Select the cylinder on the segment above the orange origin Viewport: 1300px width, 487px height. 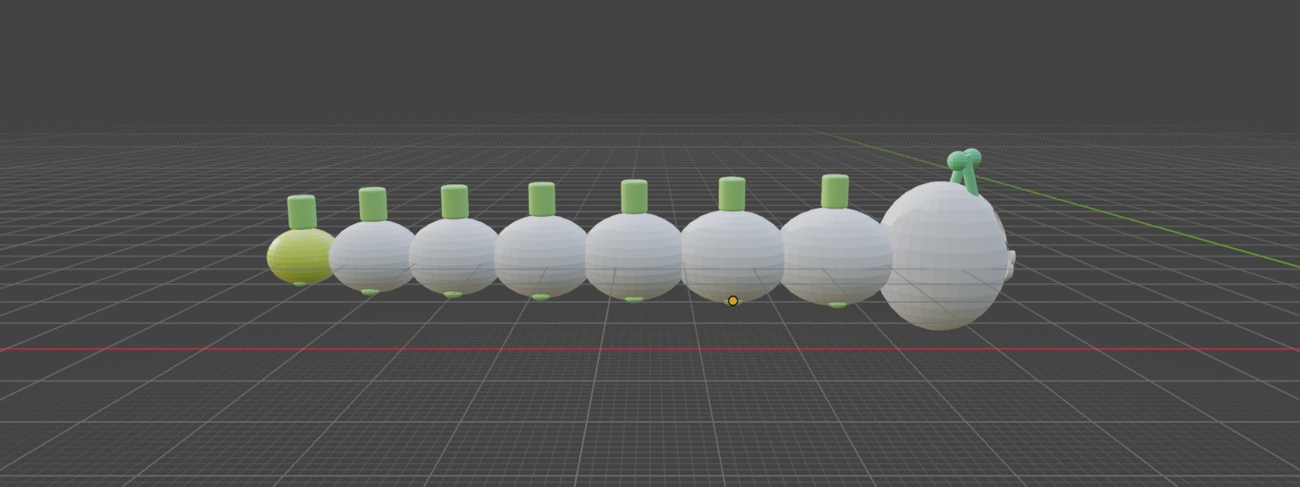coord(731,195)
